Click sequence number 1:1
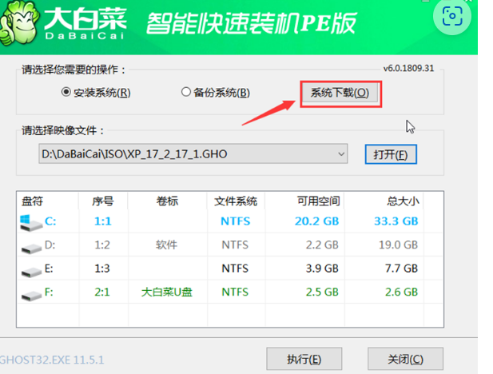This screenshot has width=493, height=374. click(x=103, y=221)
